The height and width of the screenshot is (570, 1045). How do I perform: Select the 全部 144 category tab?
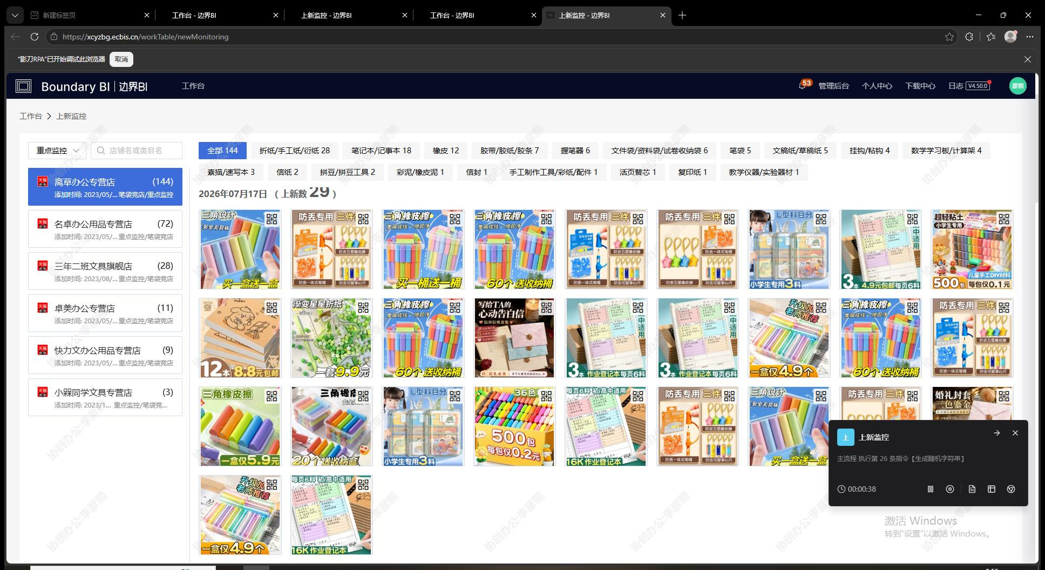click(x=222, y=151)
